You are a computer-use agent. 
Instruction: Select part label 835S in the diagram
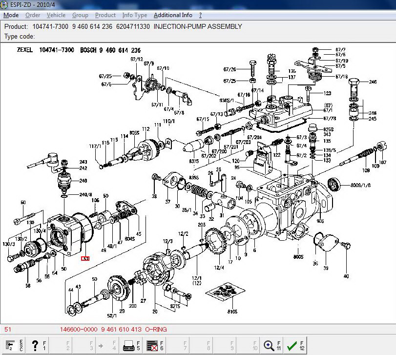click(194, 178)
